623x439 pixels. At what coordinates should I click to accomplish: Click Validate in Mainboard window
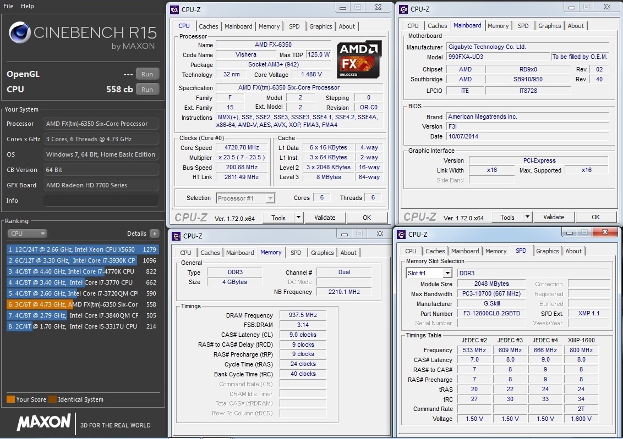(x=554, y=218)
